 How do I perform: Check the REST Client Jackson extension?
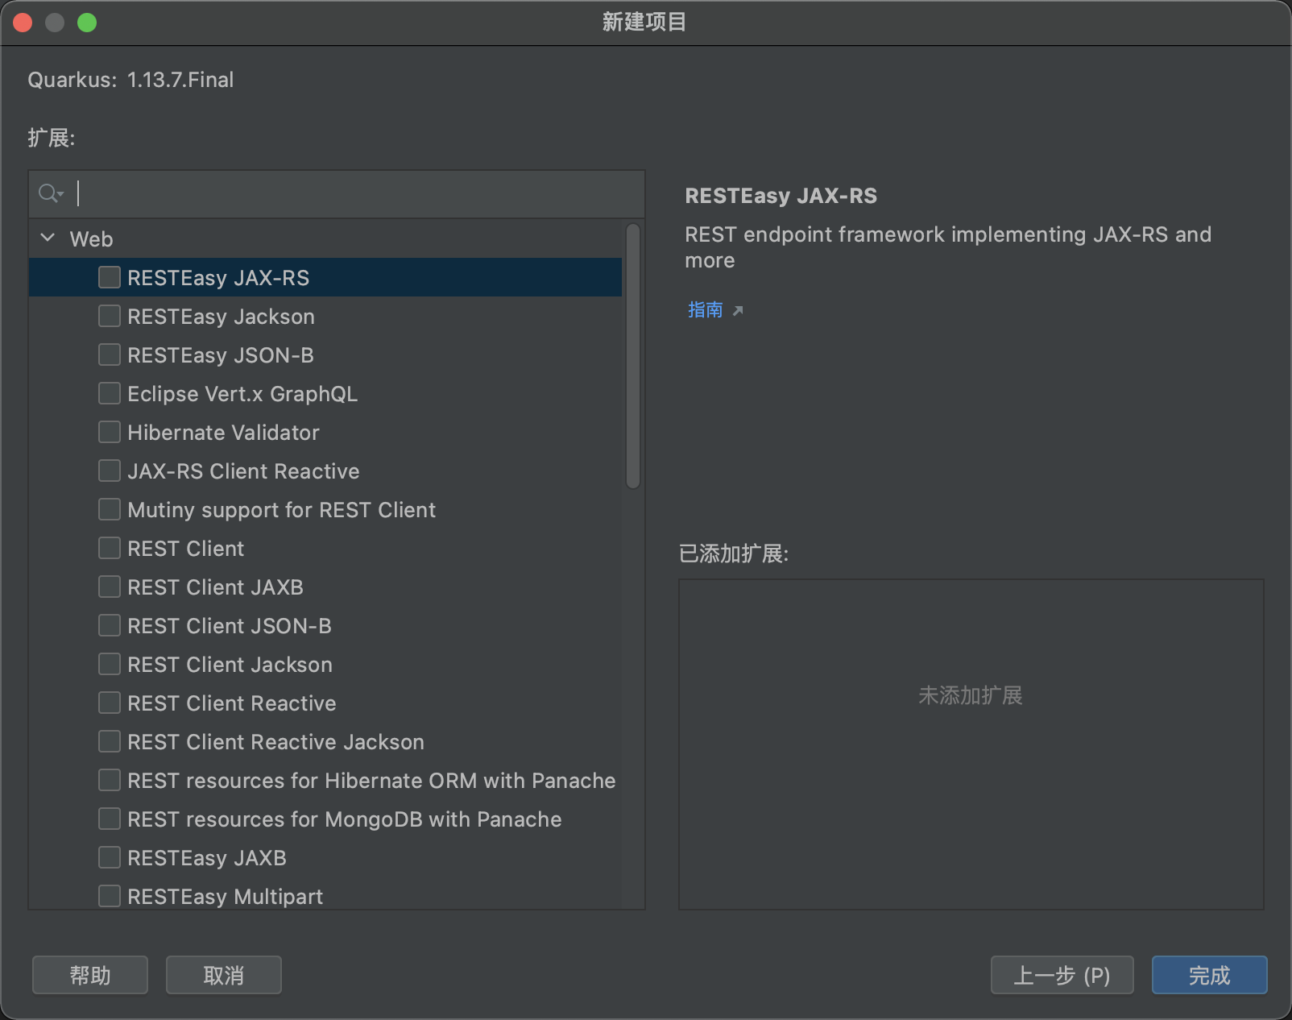110,664
